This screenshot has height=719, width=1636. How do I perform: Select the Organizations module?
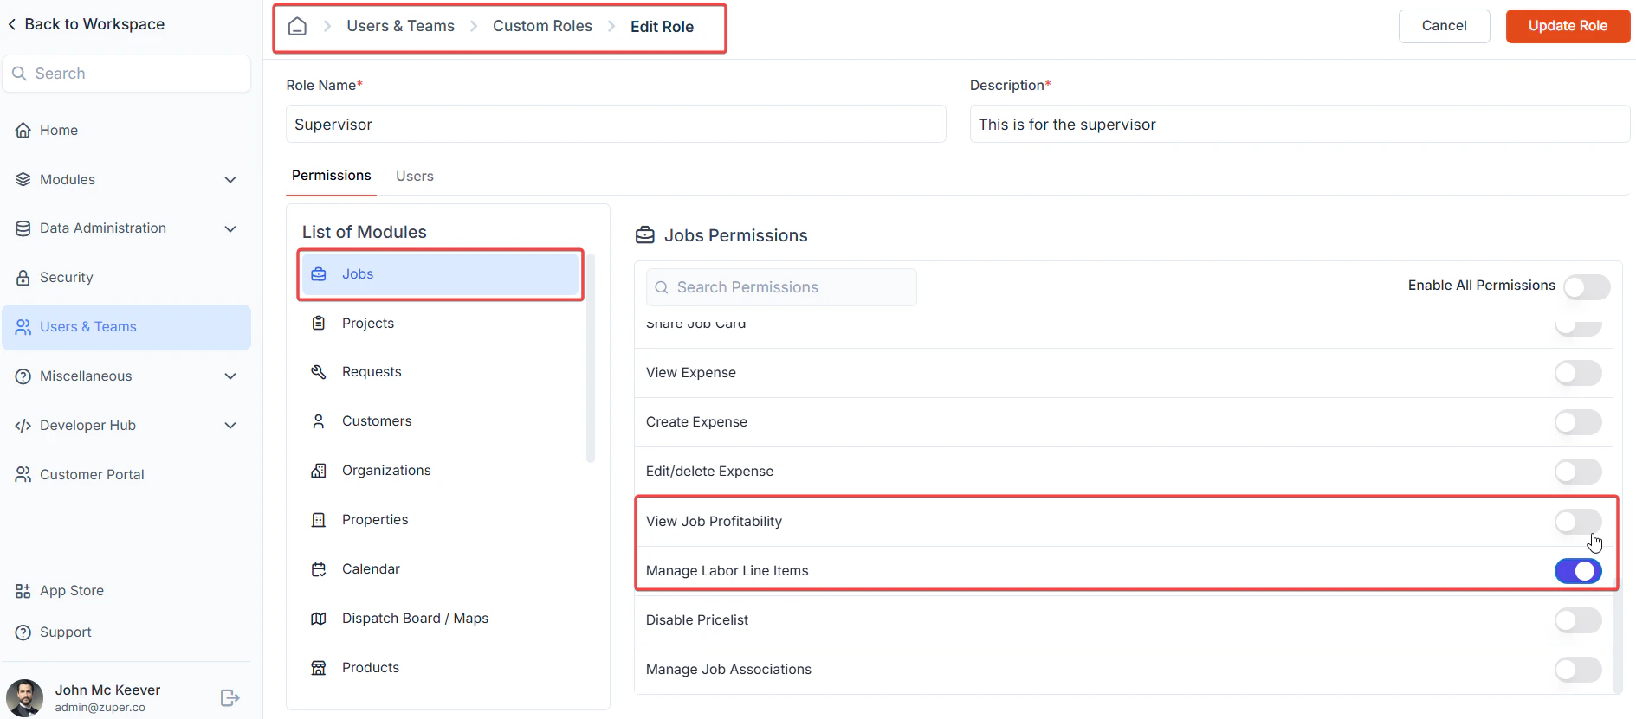click(x=440, y=471)
